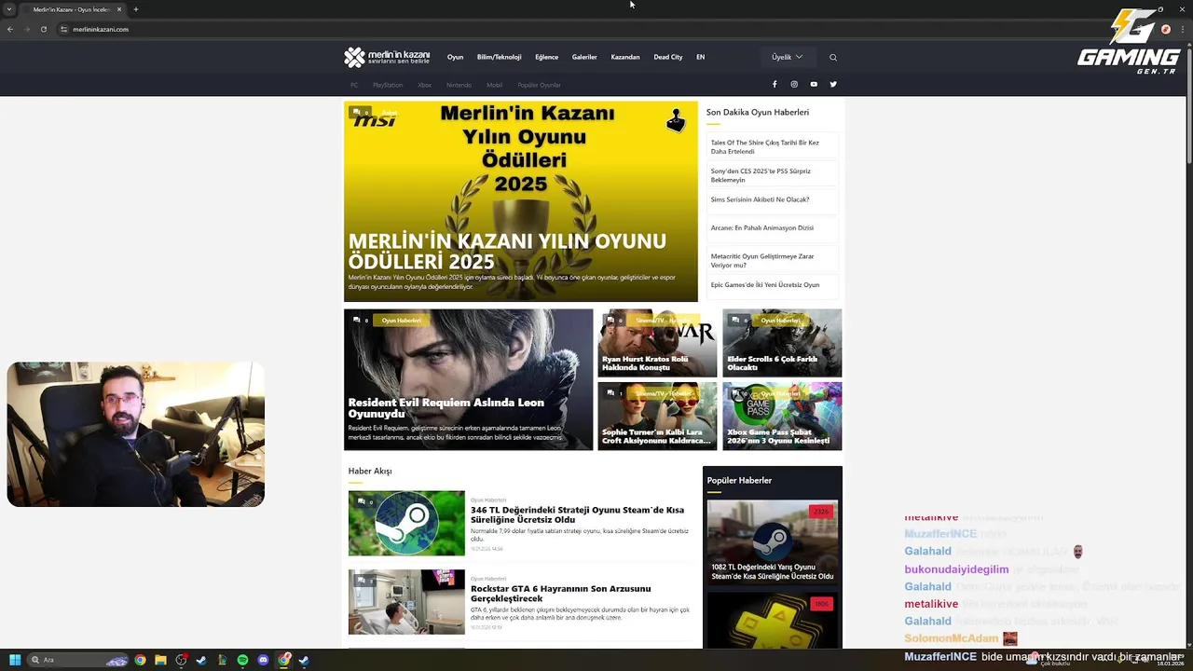Open the 1082 TL racing game popular card
The height and width of the screenshot is (671, 1193).
pos(773,541)
